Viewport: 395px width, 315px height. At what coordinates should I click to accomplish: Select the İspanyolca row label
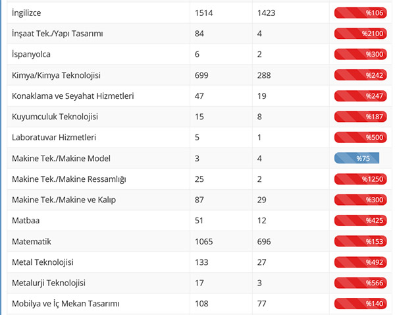[x=32, y=54]
